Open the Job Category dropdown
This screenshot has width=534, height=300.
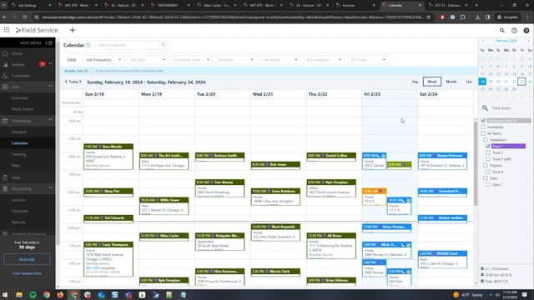pos(324,60)
